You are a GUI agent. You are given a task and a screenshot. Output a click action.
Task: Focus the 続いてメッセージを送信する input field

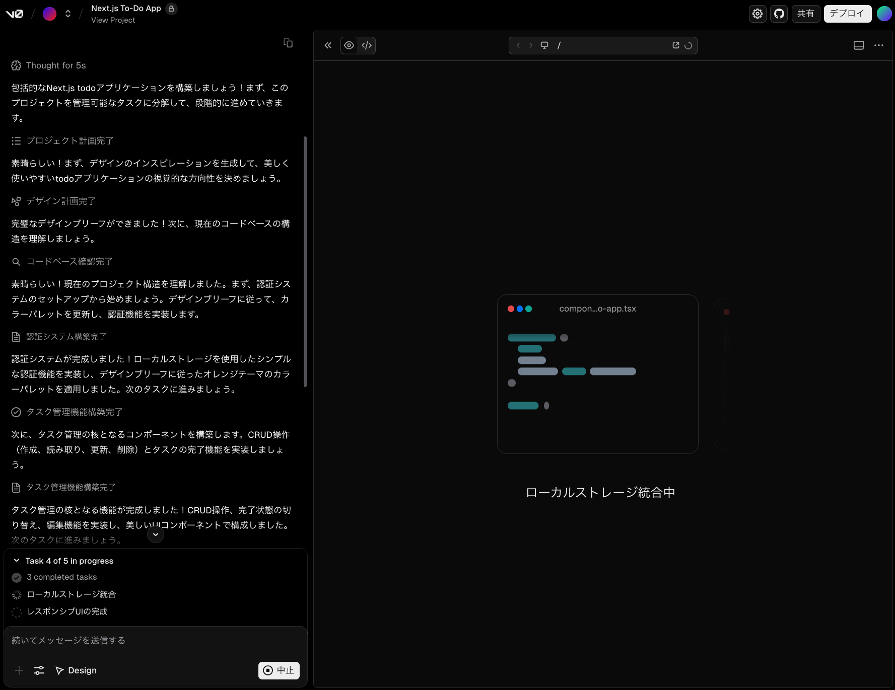(156, 640)
